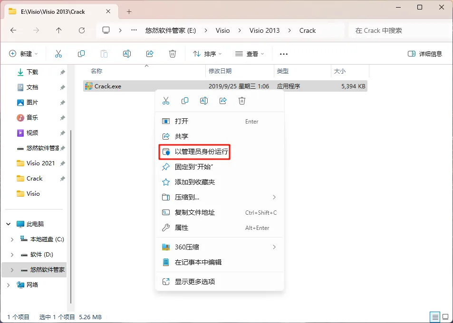Click 悠然软件管家 (E:) breadcrumb
The image size is (453, 323).
(x=171, y=30)
